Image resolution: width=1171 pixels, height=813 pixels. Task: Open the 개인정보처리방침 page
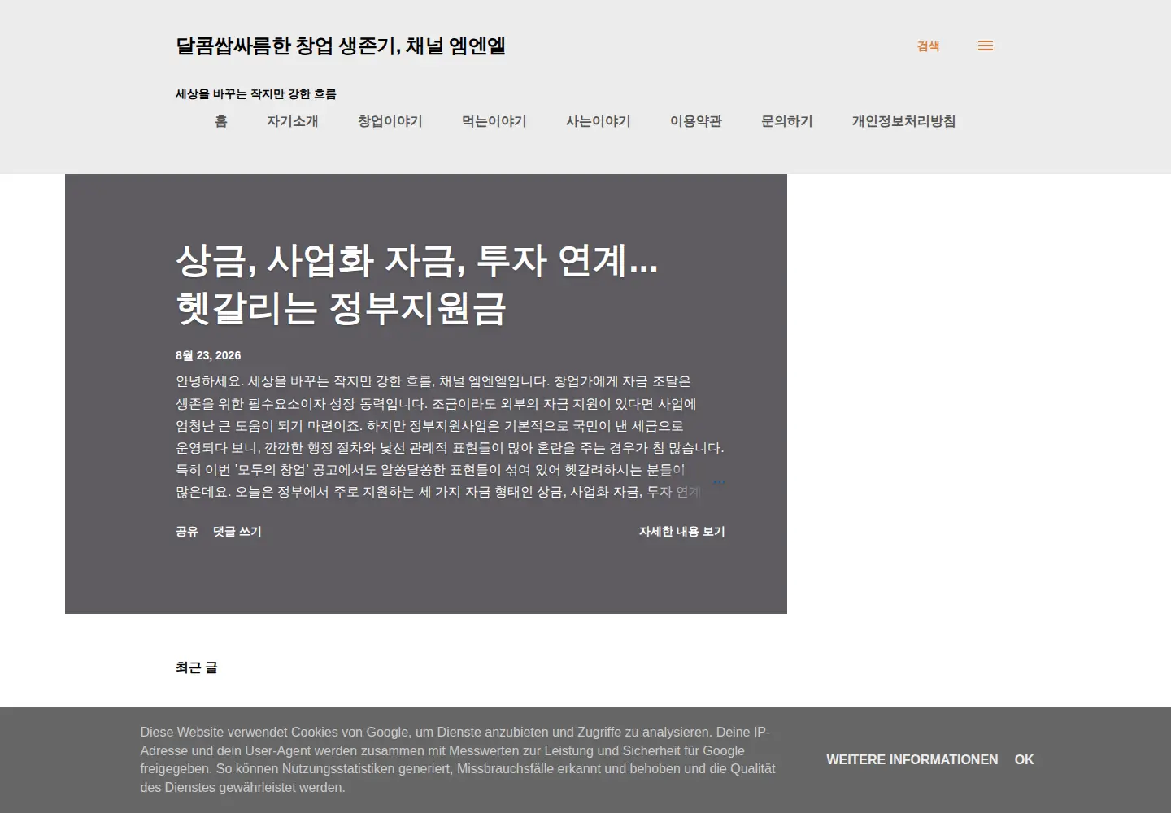coord(903,121)
